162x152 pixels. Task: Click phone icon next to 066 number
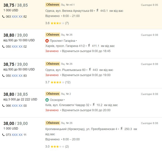(3, 106)
